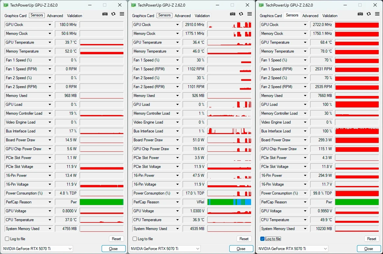Image resolution: width=383 pixels, height=254 pixels.
Task: Open Memory Used dropdown in right window
Action: (x=305, y=96)
